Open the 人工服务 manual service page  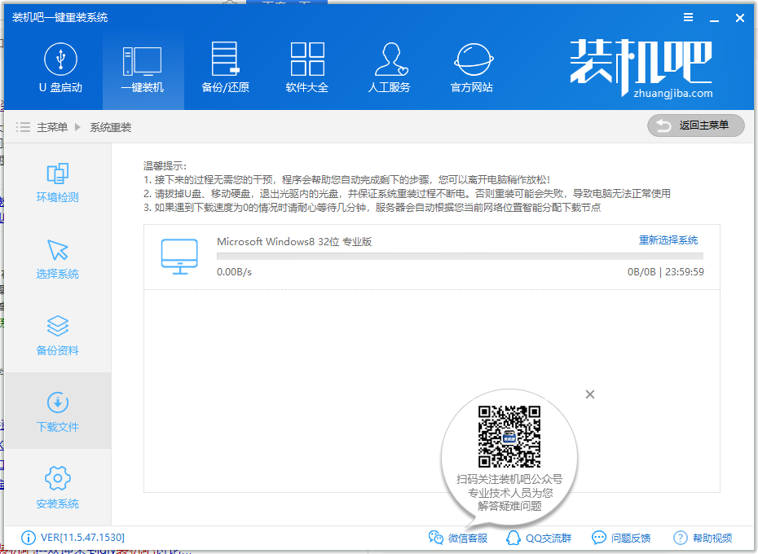(x=389, y=69)
